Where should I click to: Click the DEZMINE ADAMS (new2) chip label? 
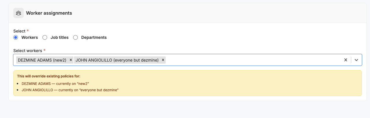point(42,60)
